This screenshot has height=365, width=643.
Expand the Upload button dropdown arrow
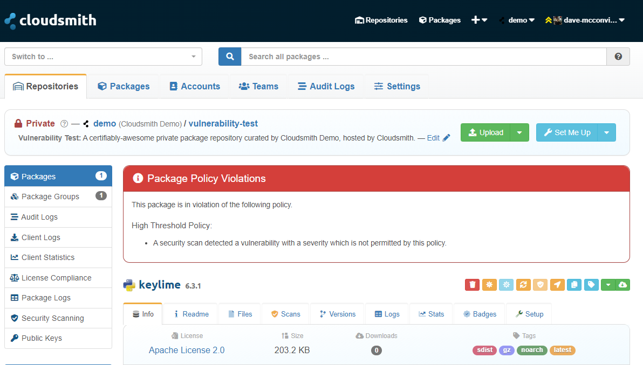(x=519, y=132)
